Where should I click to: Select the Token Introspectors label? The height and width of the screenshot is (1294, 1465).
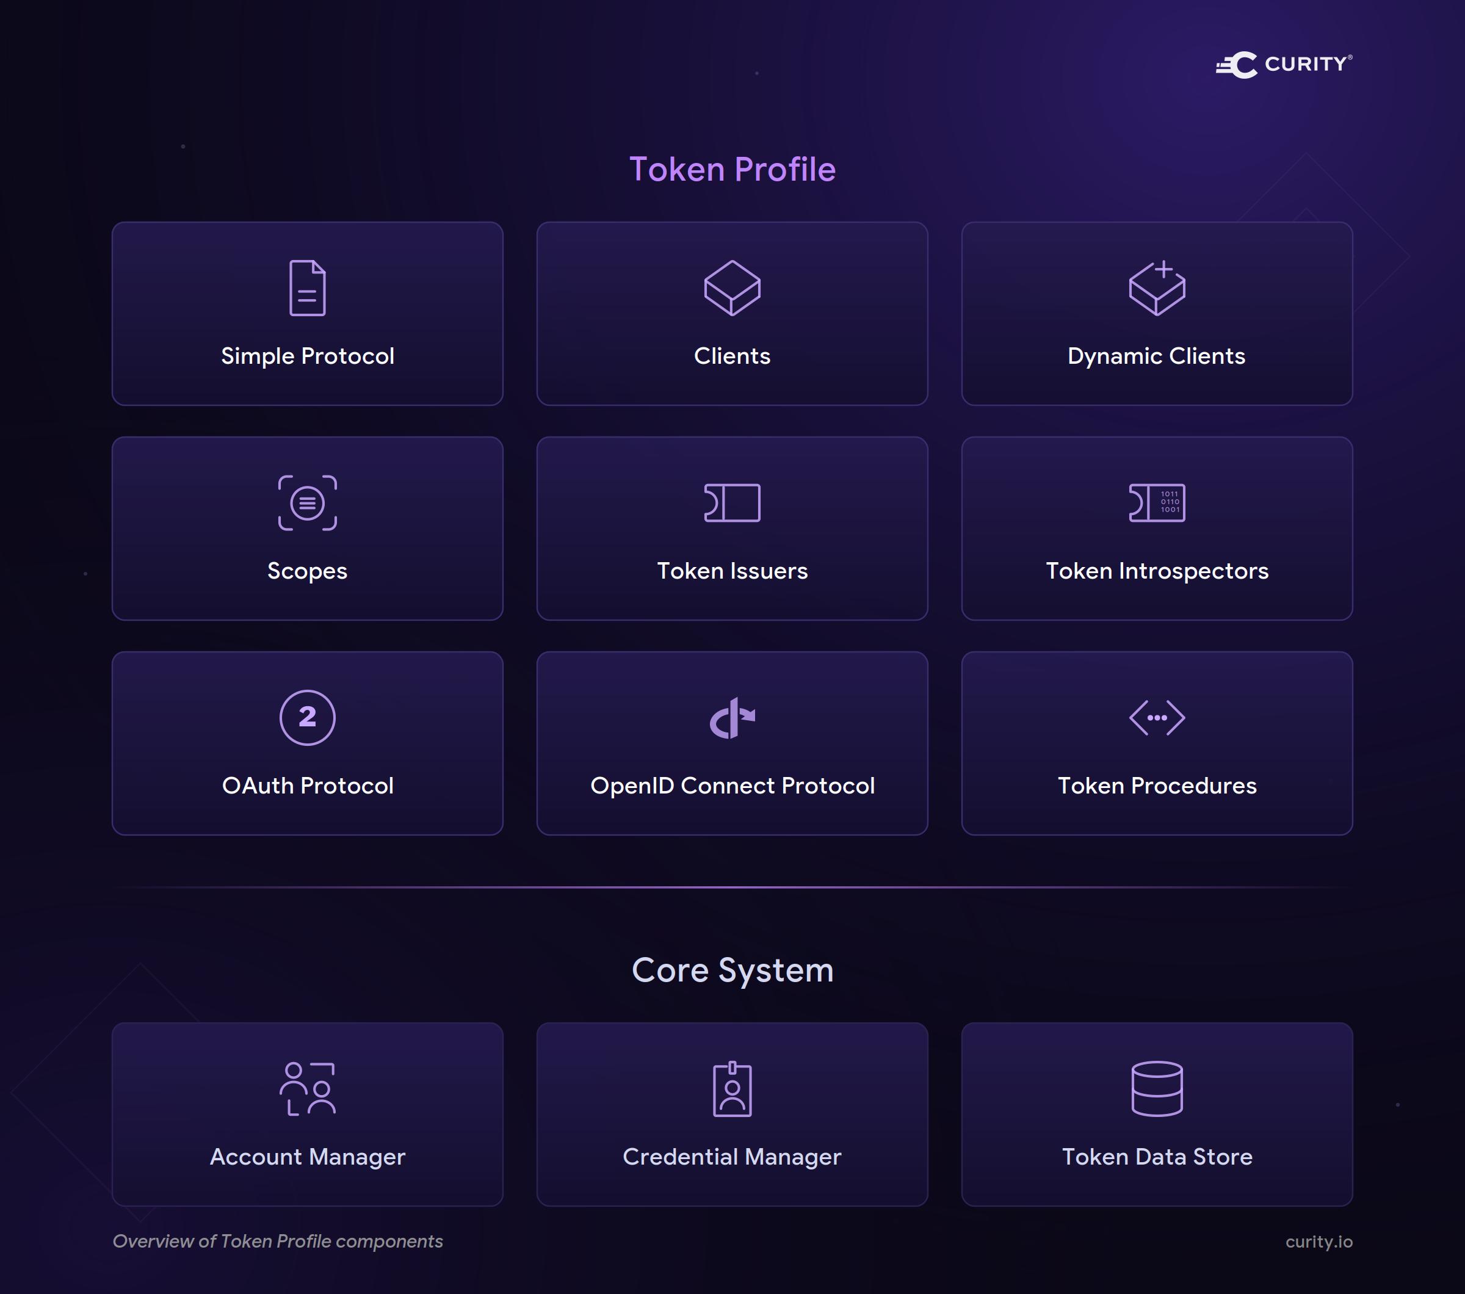pyautogui.click(x=1157, y=571)
